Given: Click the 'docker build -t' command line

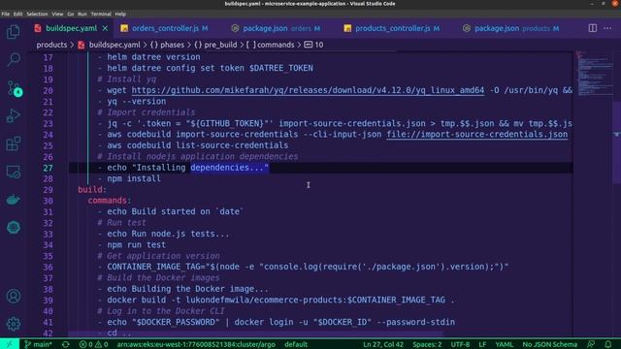Looking at the screenshot, I should (280, 300).
